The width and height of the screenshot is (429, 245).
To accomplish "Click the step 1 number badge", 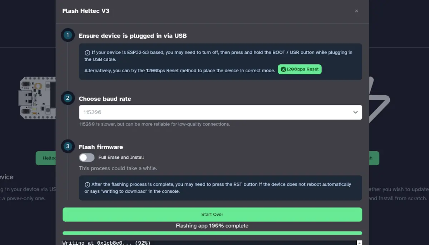I will tap(68, 35).
